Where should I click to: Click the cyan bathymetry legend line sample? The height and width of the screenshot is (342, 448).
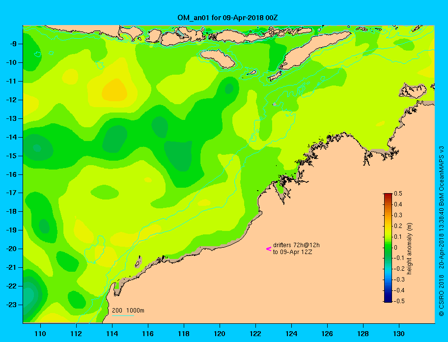[123, 316]
